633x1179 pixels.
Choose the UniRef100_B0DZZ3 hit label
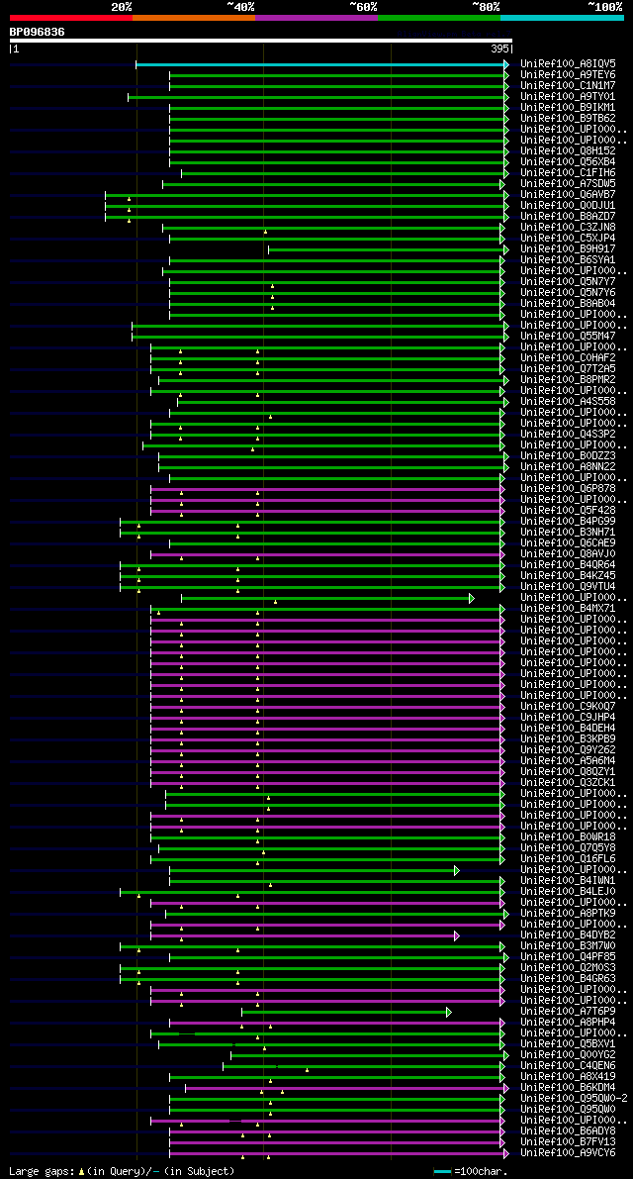[568, 456]
